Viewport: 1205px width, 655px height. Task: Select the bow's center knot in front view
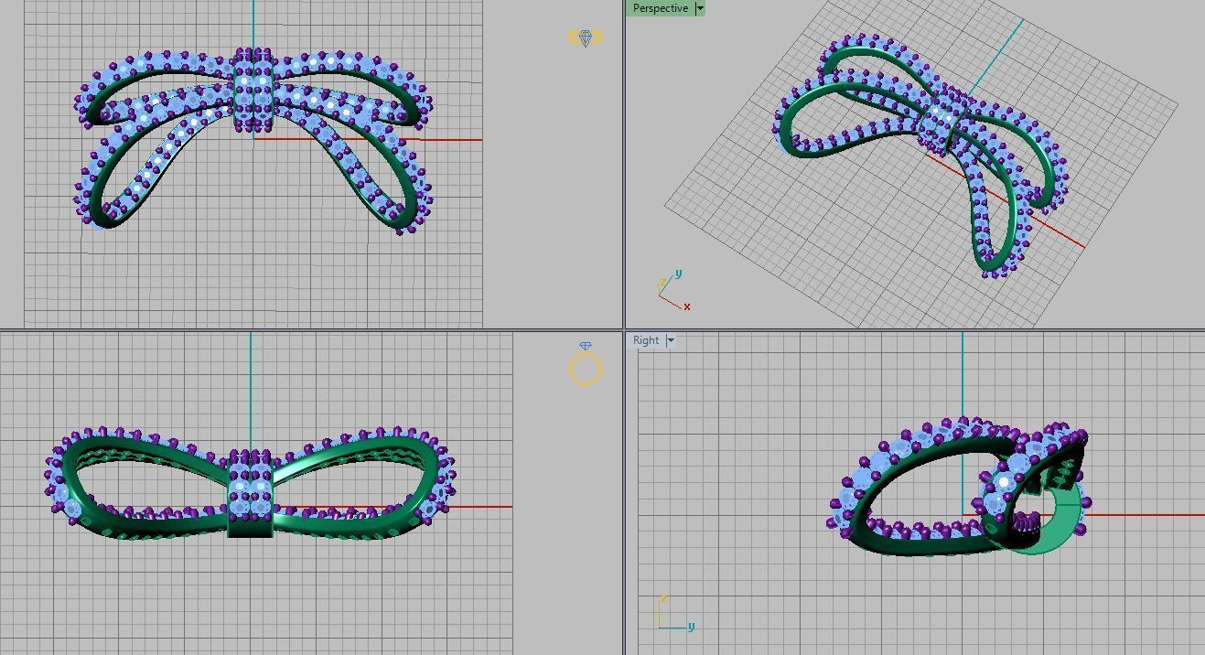(251, 492)
